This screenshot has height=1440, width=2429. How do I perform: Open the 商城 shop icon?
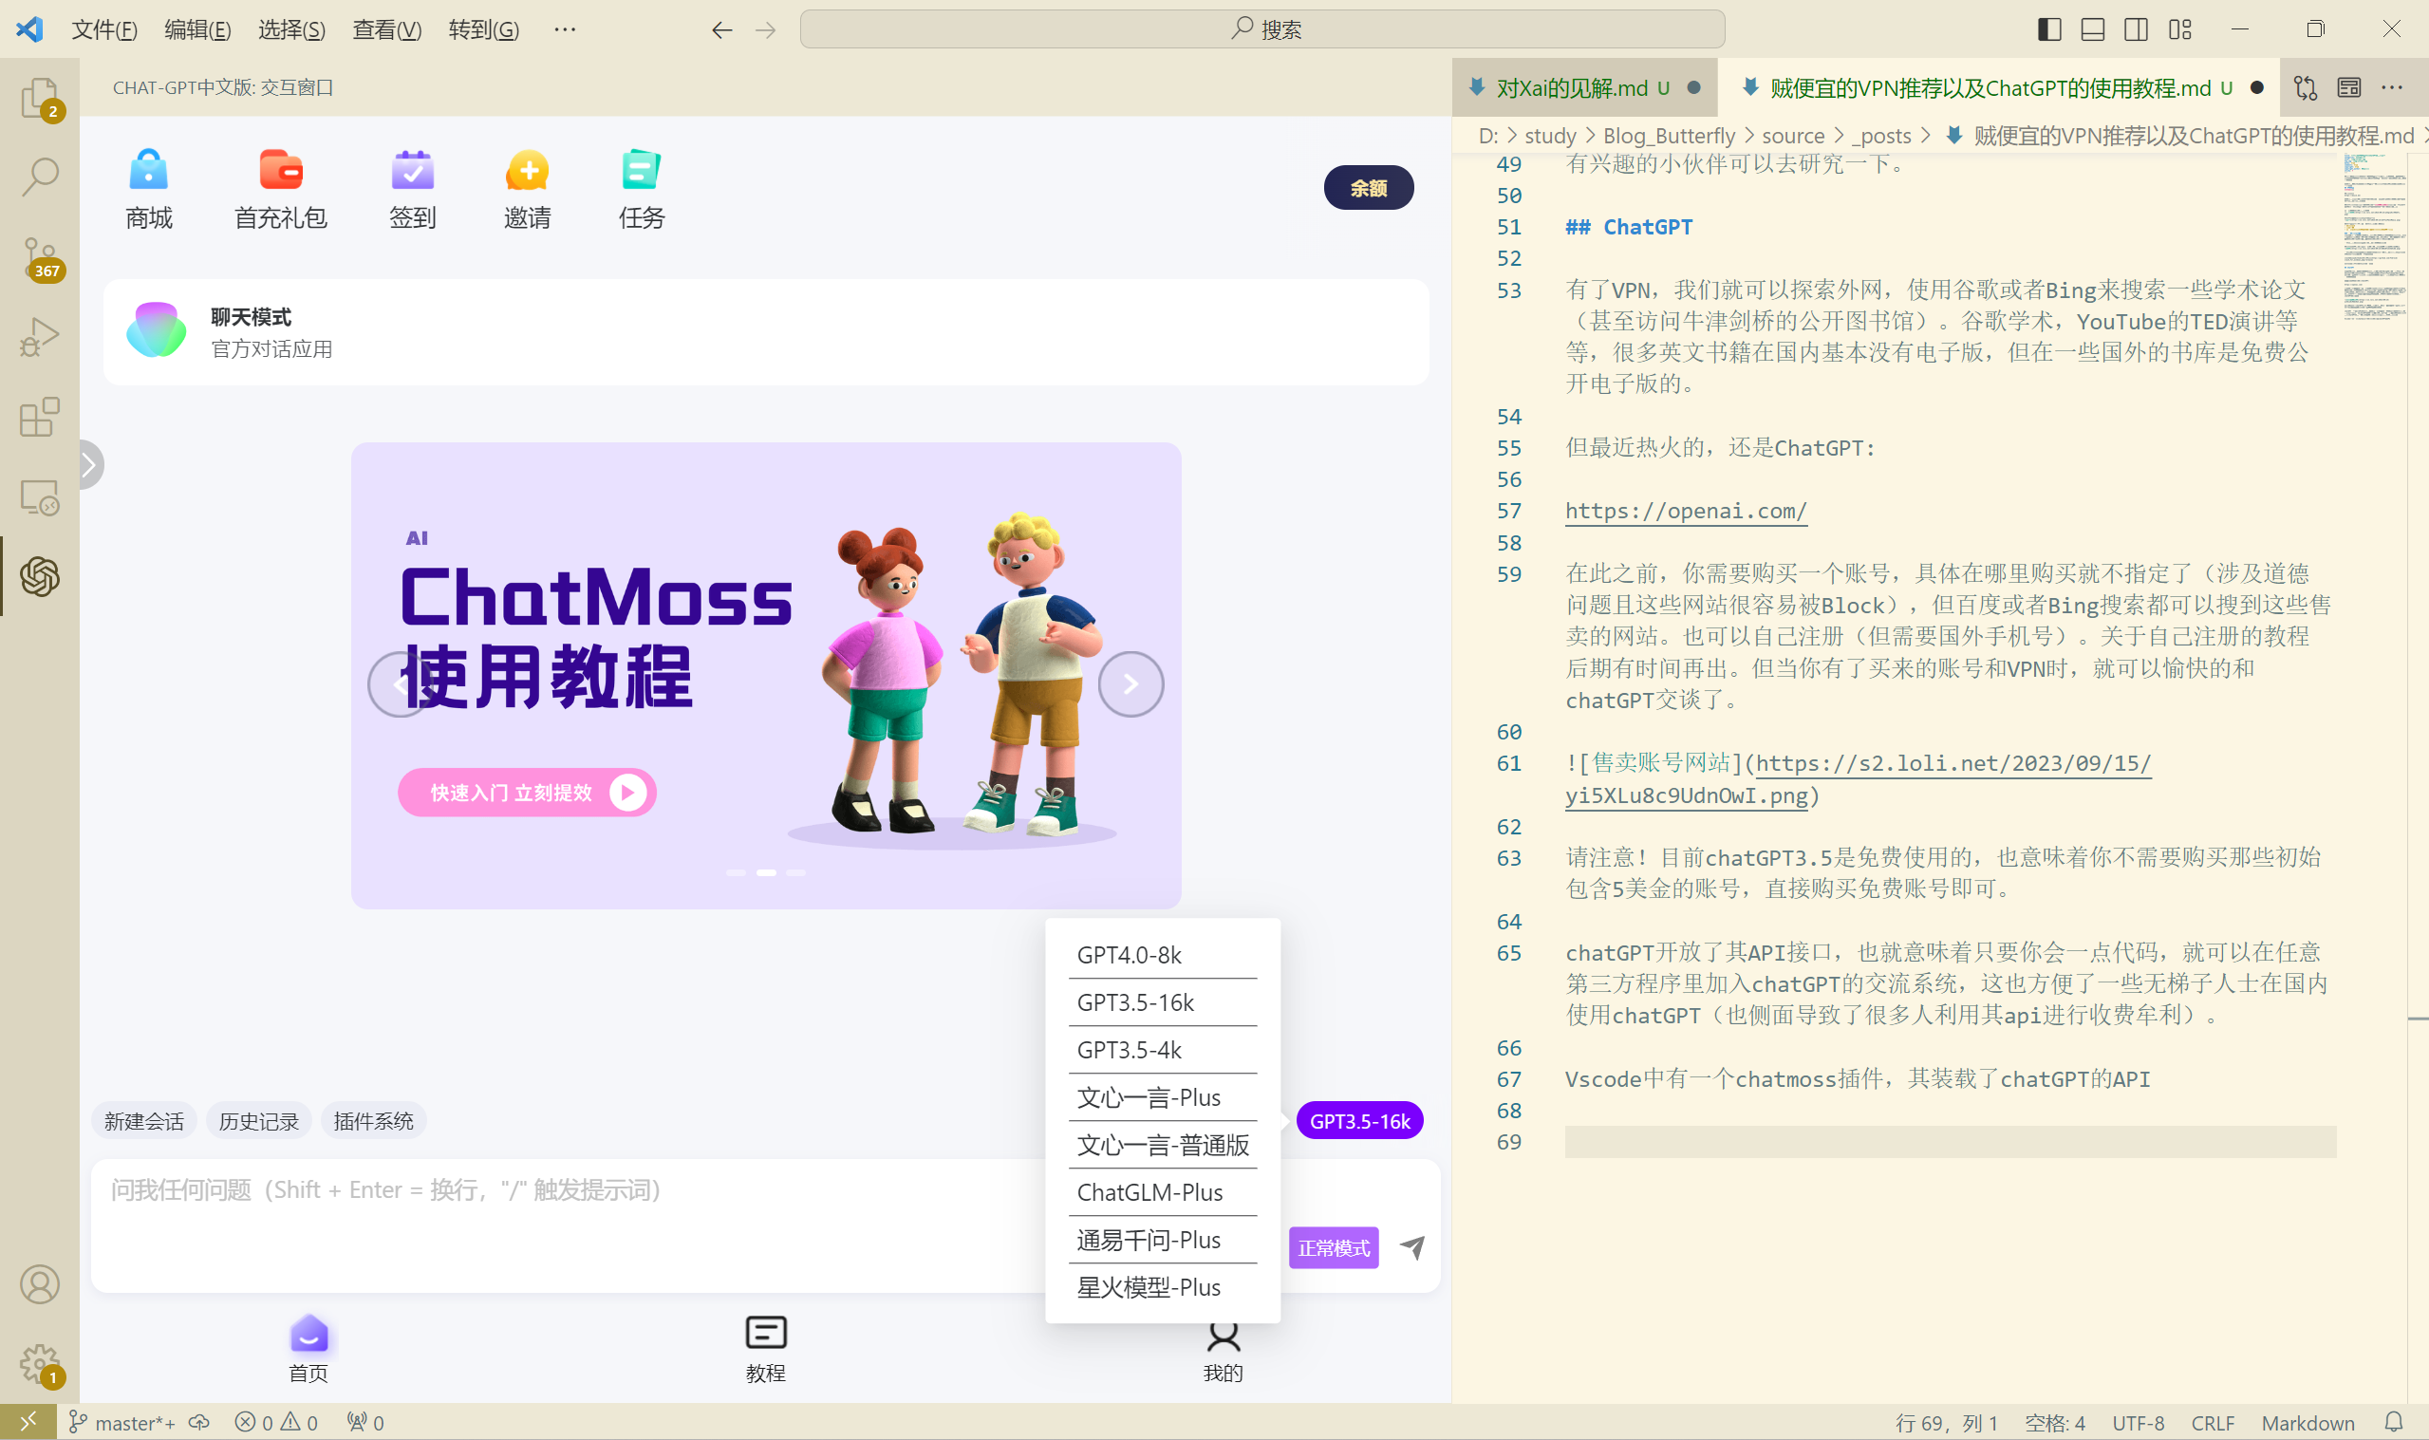point(148,190)
